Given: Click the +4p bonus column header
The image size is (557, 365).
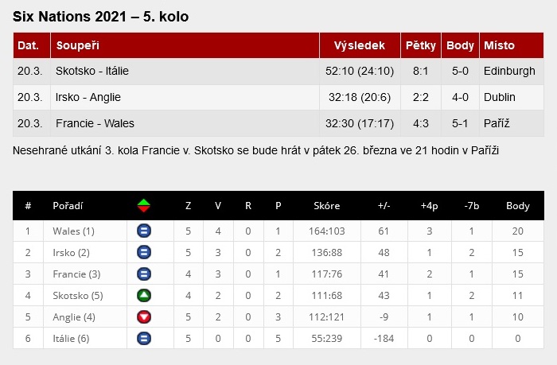Looking at the screenshot, I should 429,205.
